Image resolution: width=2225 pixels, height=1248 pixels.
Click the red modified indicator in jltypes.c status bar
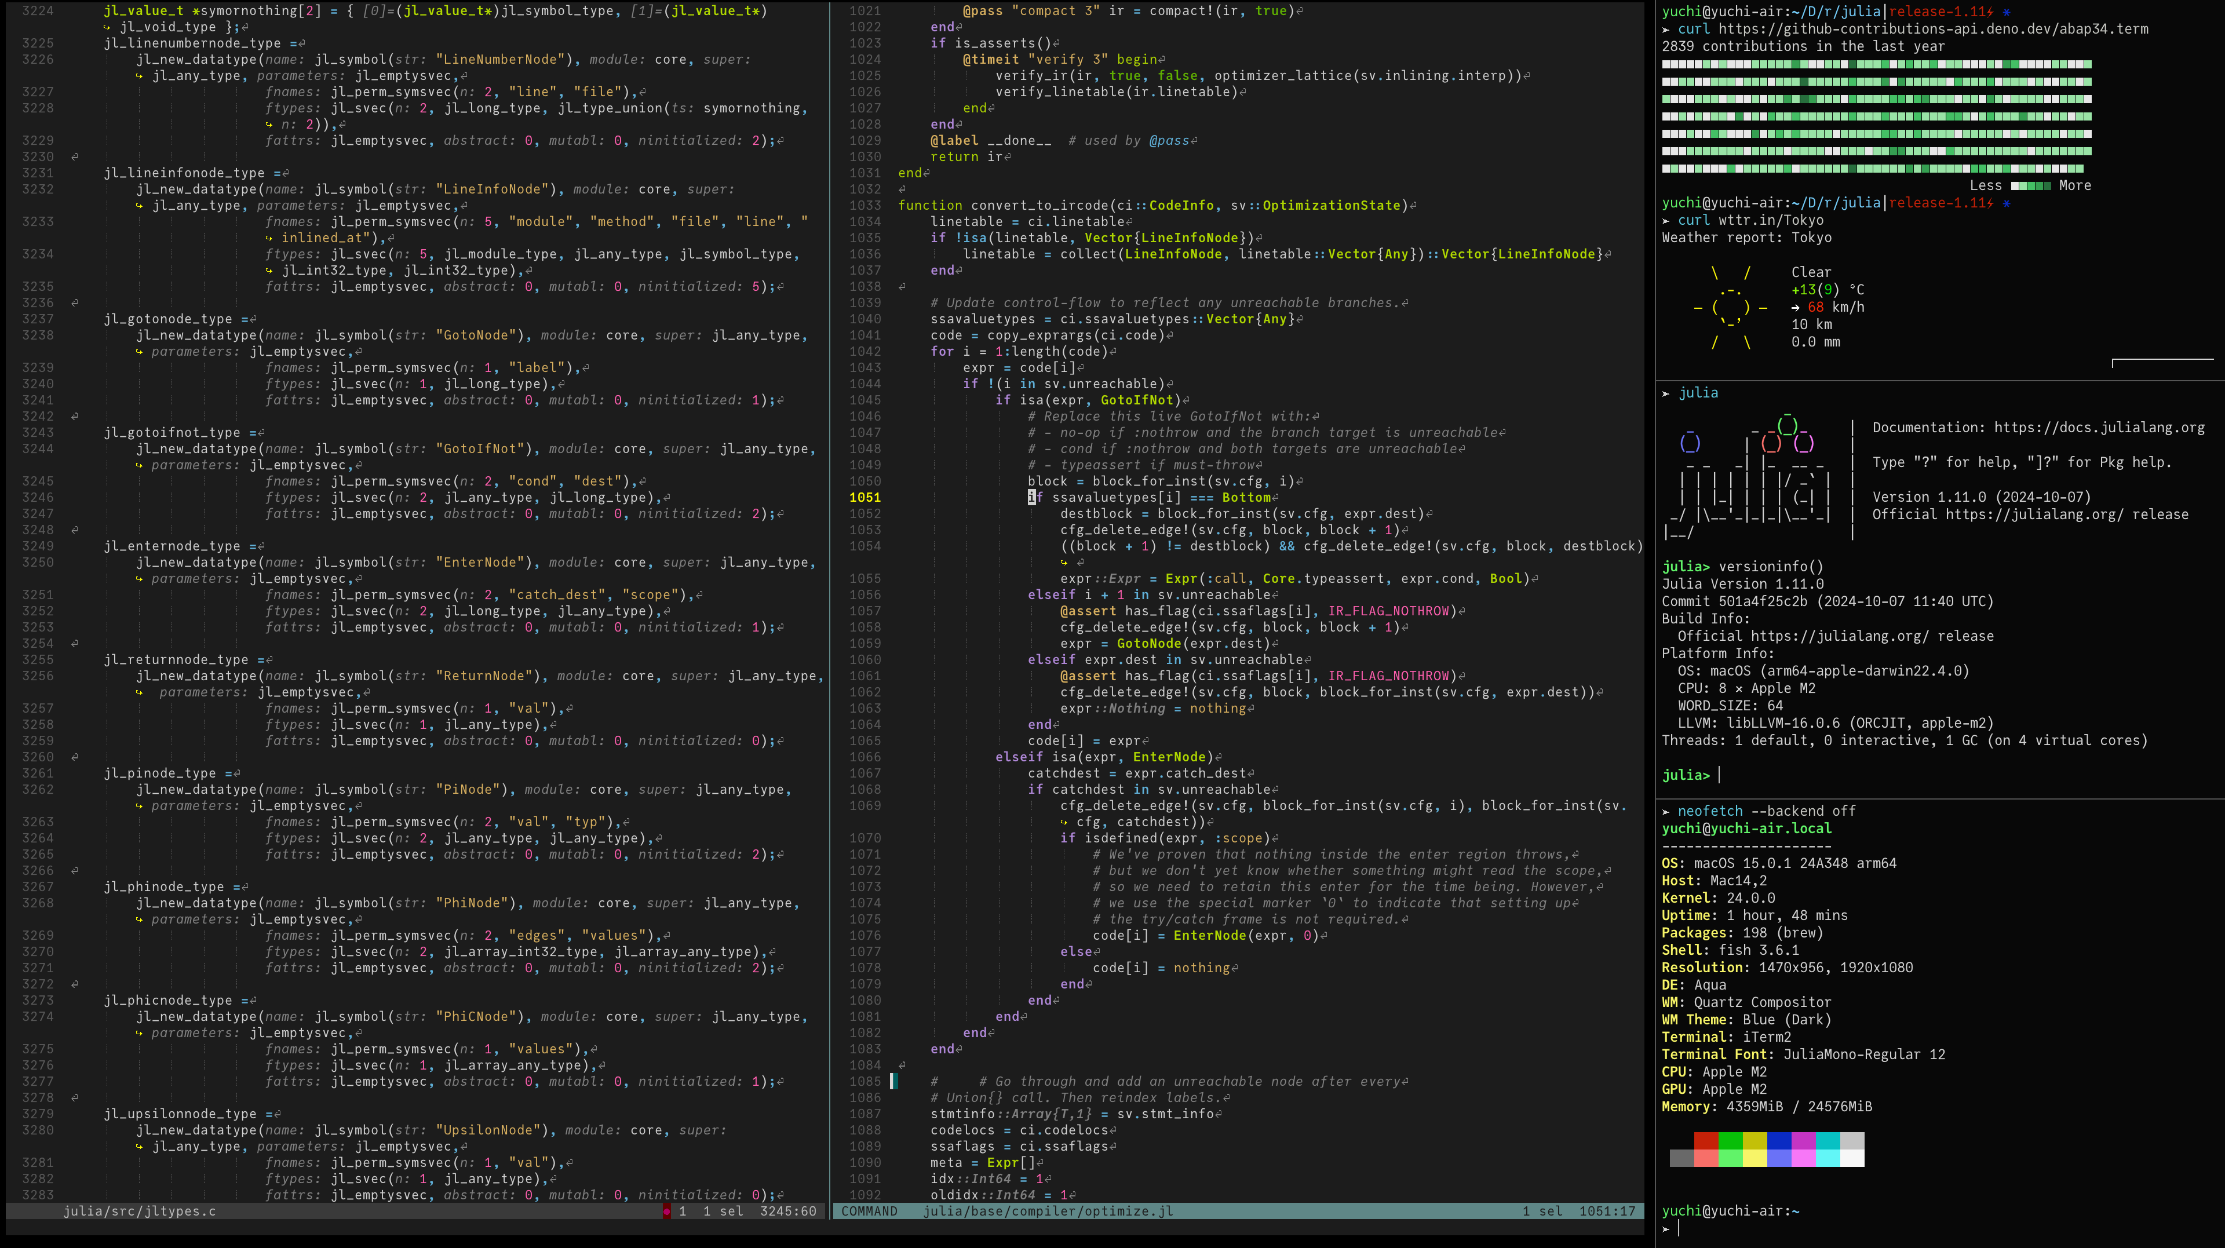coord(666,1211)
